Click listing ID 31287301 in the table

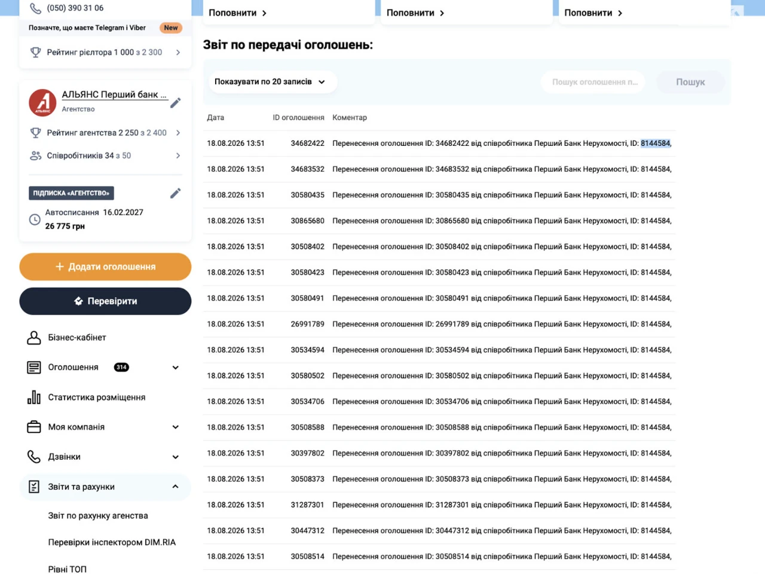click(x=307, y=505)
